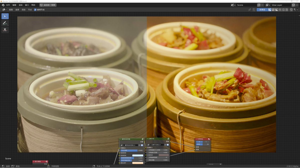The image size is (300, 168).
Task: Adjust the 色彩强度控制 slider at 1.000
Action: [x=132, y=160]
